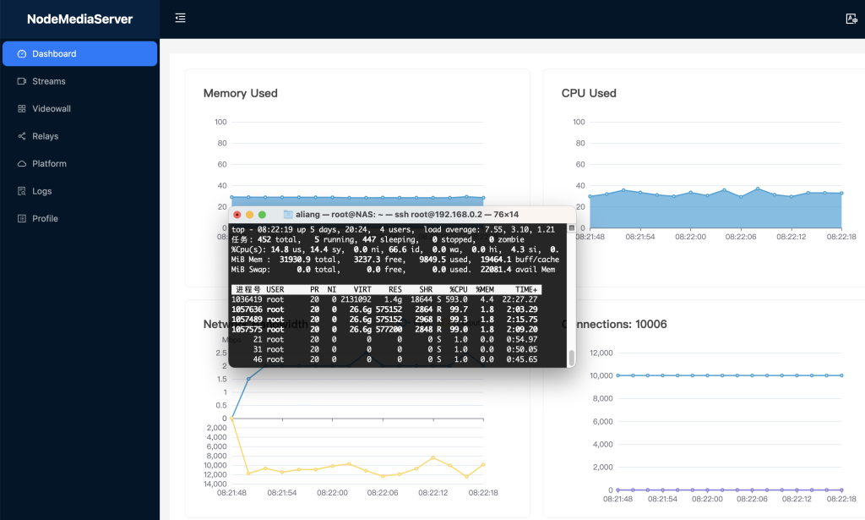Click "08:22:06" axis label on Connections chart
Image resolution: width=865 pixels, height=520 pixels.
752,499
